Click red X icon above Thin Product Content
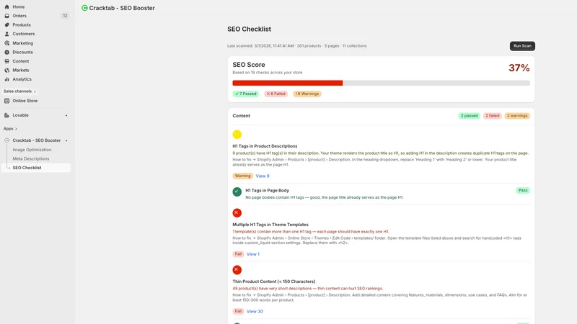This screenshot has height=324, width=577. click(237, 269)
